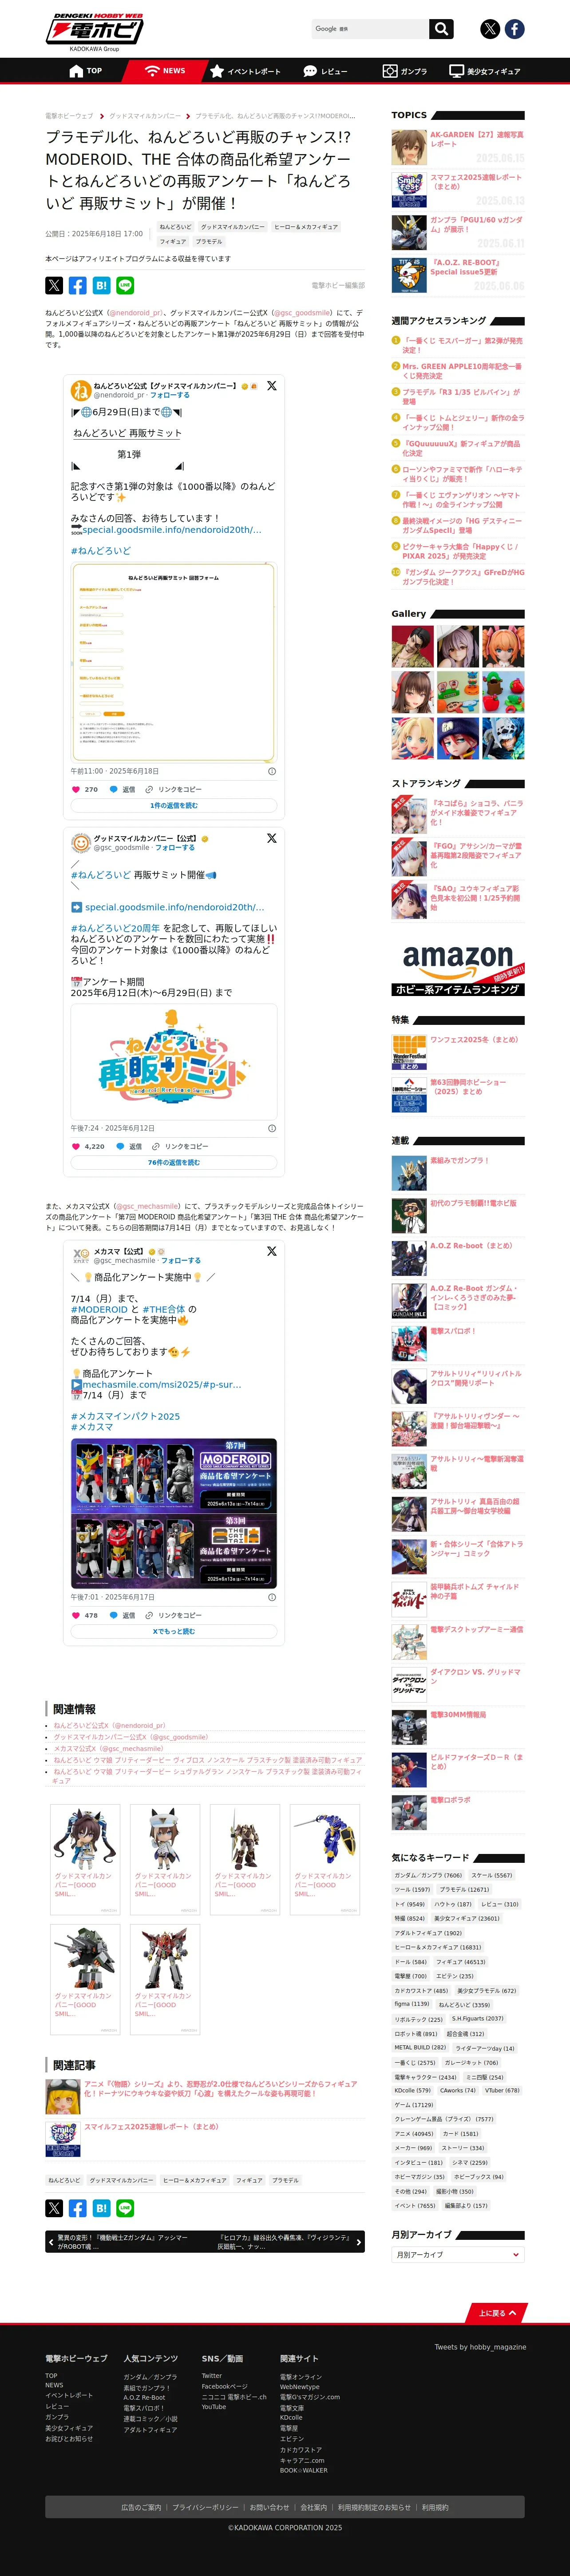Share article on Facebook below the title
The height and width of the screenshot is (2576, 570).
[78, 285]
